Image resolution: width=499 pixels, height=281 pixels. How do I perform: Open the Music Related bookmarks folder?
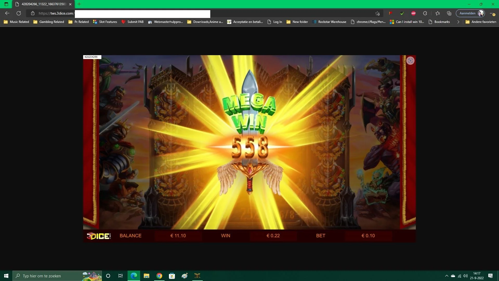click(16, 22)
